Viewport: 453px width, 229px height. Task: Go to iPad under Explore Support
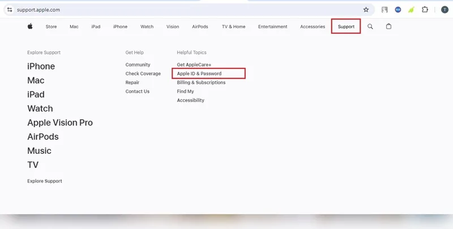tap(36, 94)
